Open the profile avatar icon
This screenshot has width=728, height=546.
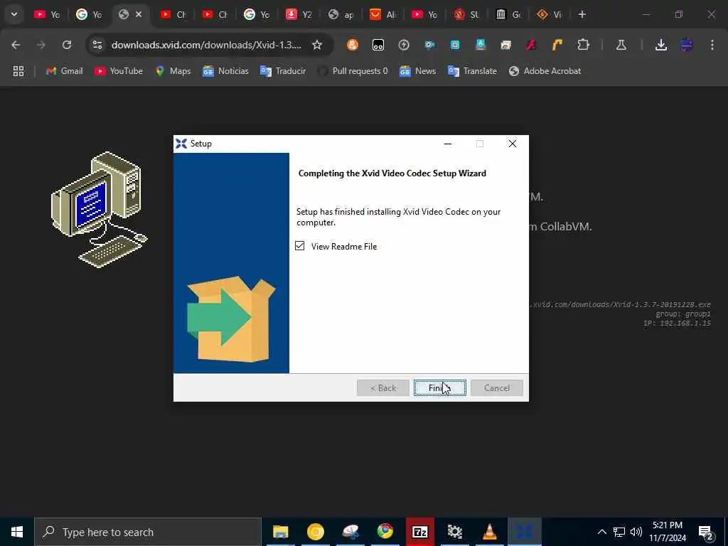[x=687, y=45]
